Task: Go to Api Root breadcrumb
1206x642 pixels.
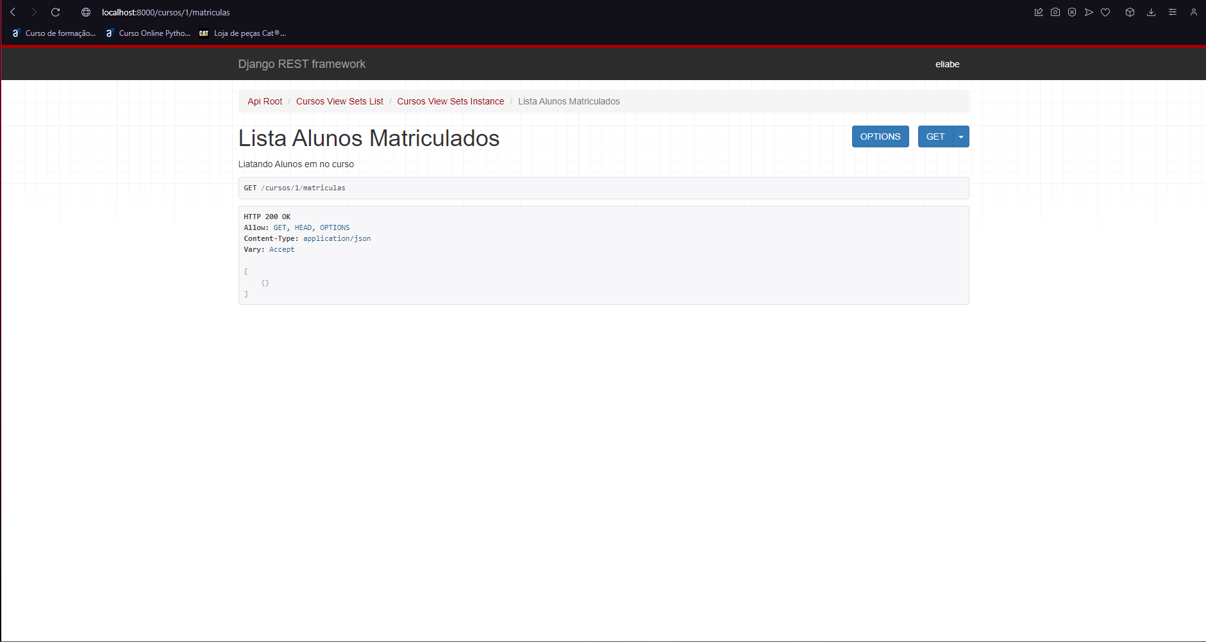Action: tap(265, 101)
